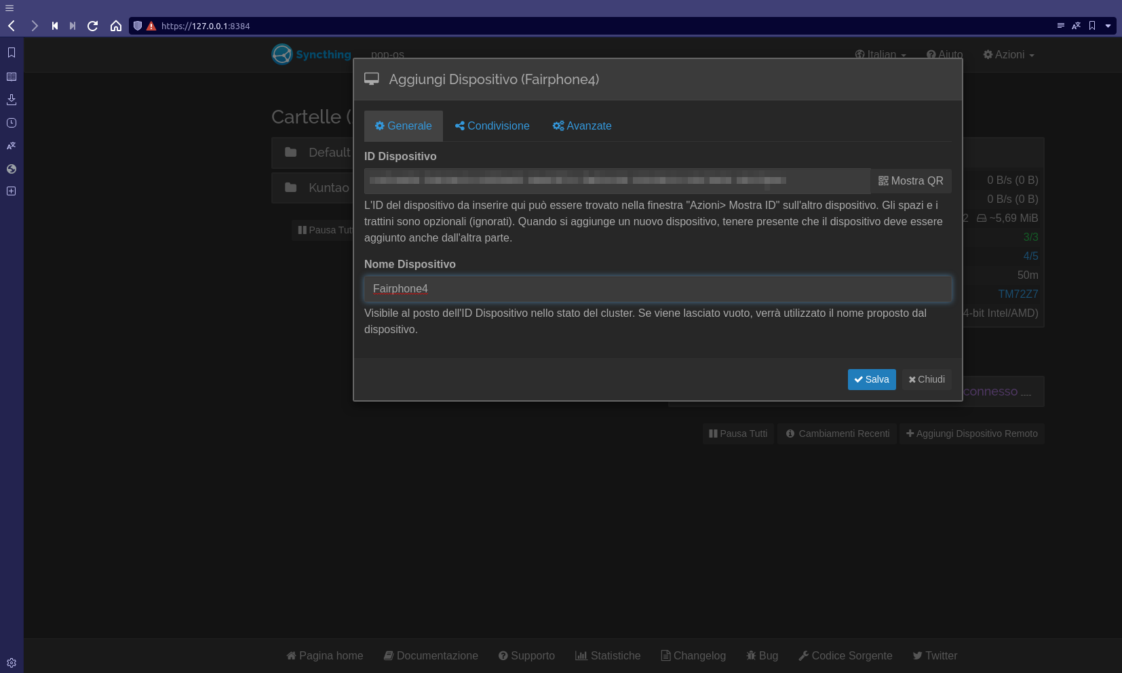The image size is (1122, 673).
Task: Open the Azioni dropdown menu
Action: pos(1009,54)
